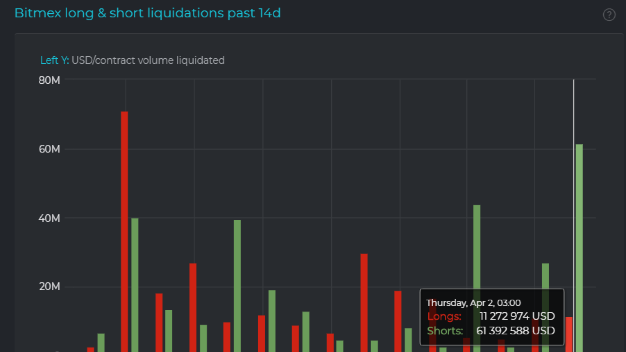Select the tallest red longs bar near 70M
The width and height of the screenshot is (626, 352).
click(124, 232)
